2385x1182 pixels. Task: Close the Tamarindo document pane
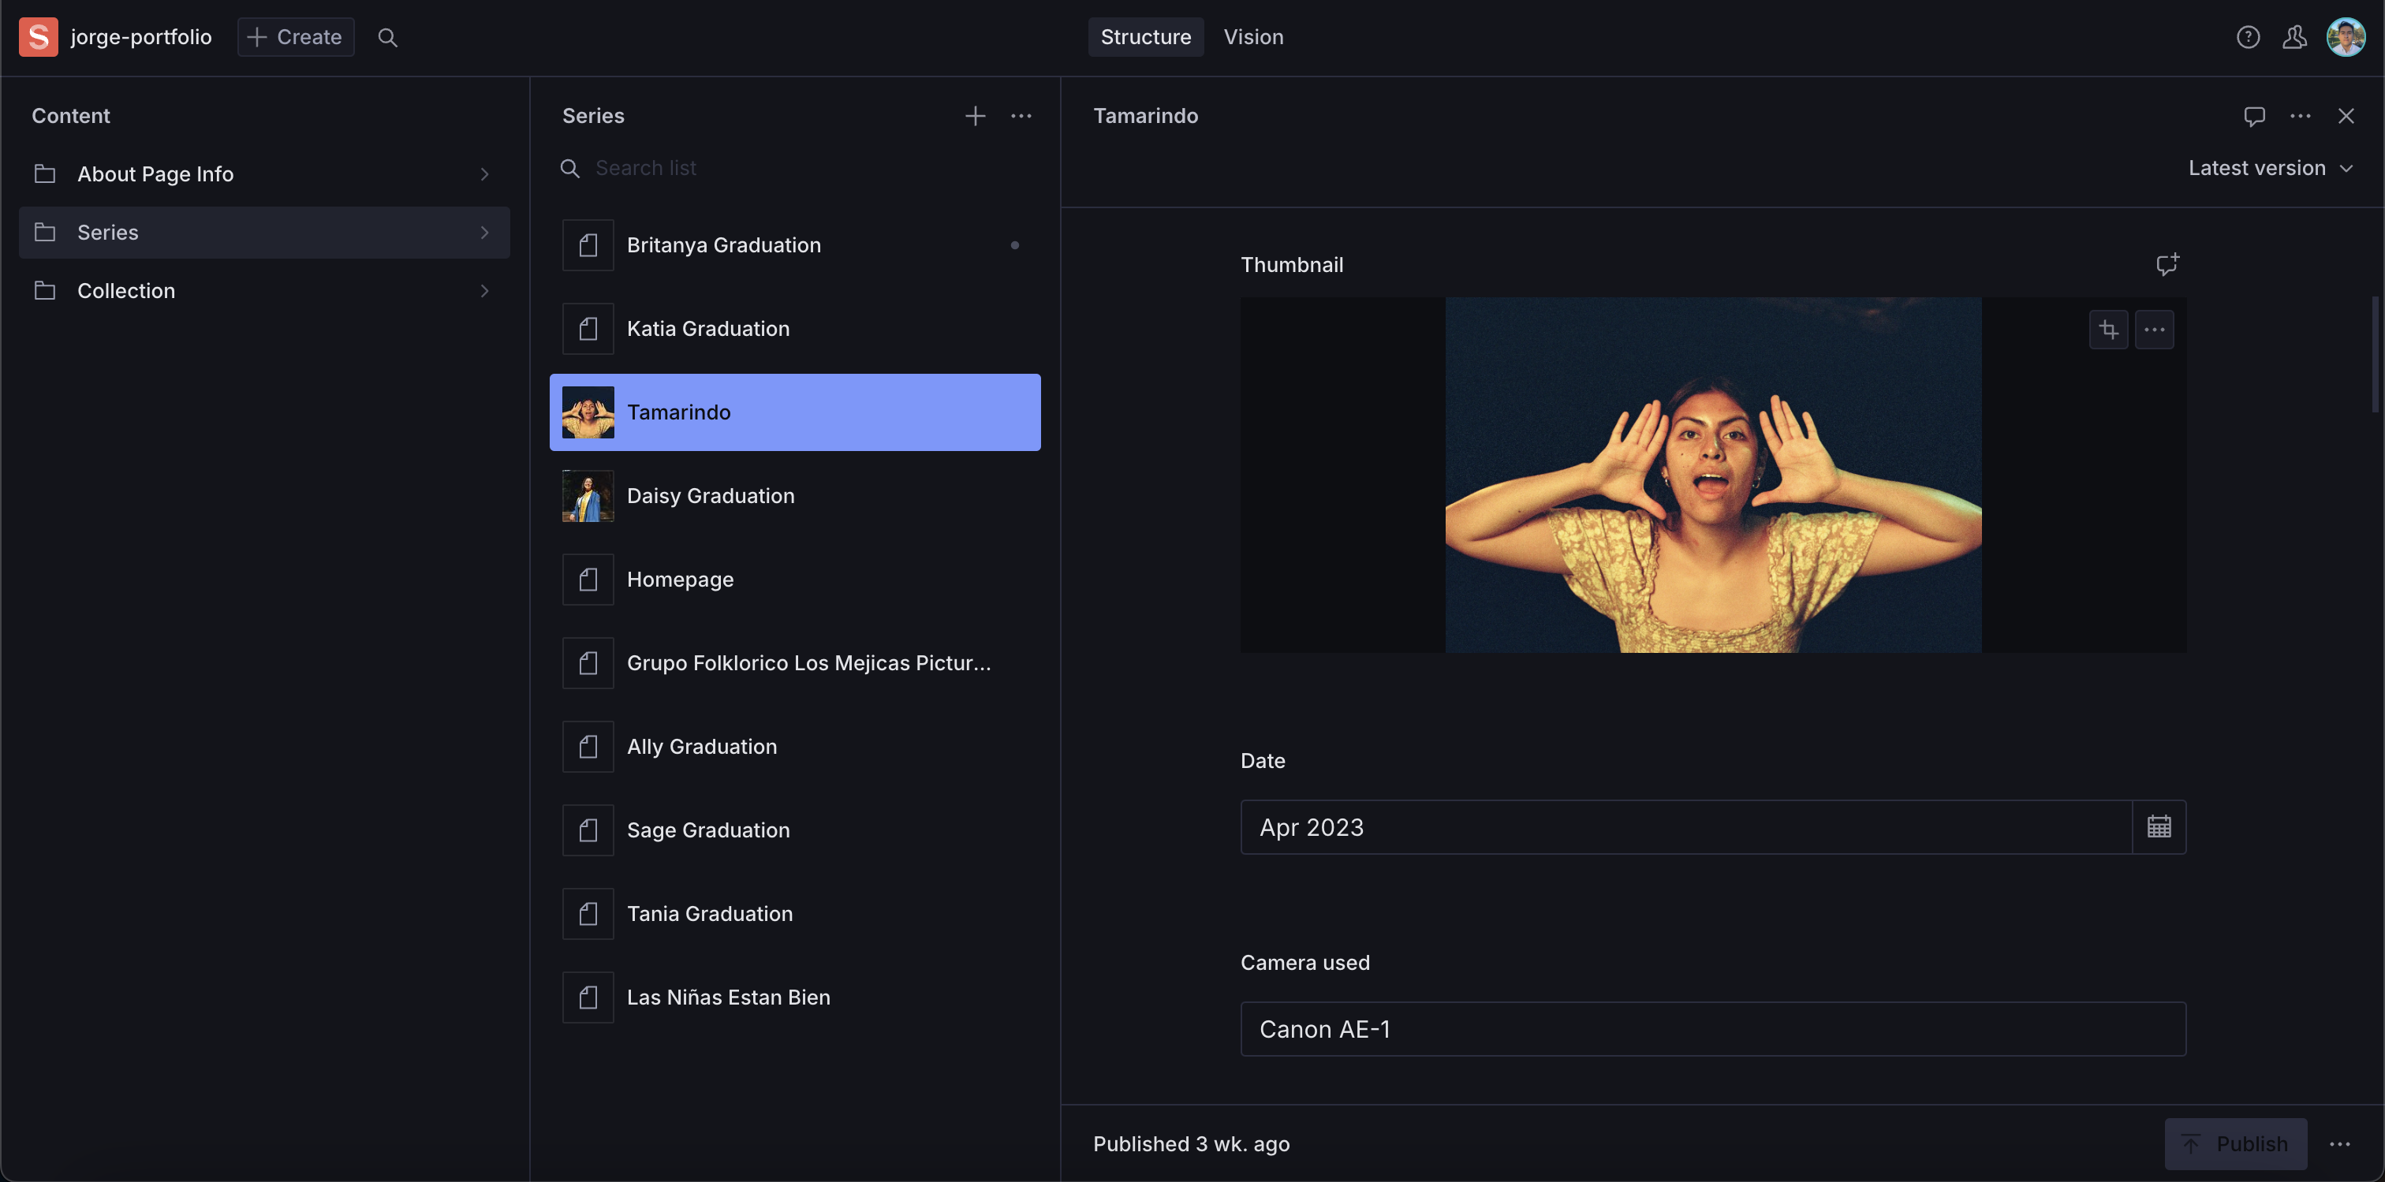click(x=2346, y=116)
